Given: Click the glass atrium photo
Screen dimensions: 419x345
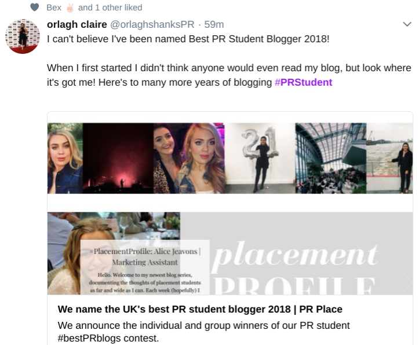Looking at the screenshot, I should (330, 157).
